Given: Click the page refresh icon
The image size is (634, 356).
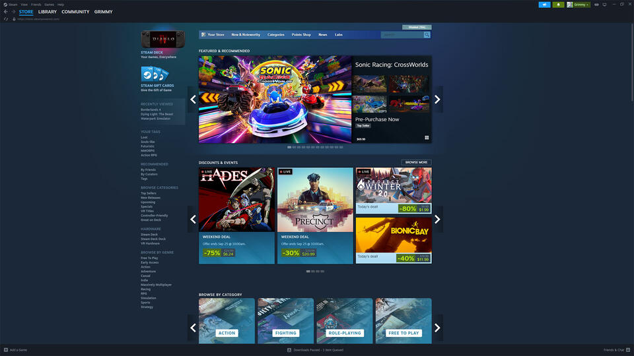Looking at the screenshot, I should 6,19.
